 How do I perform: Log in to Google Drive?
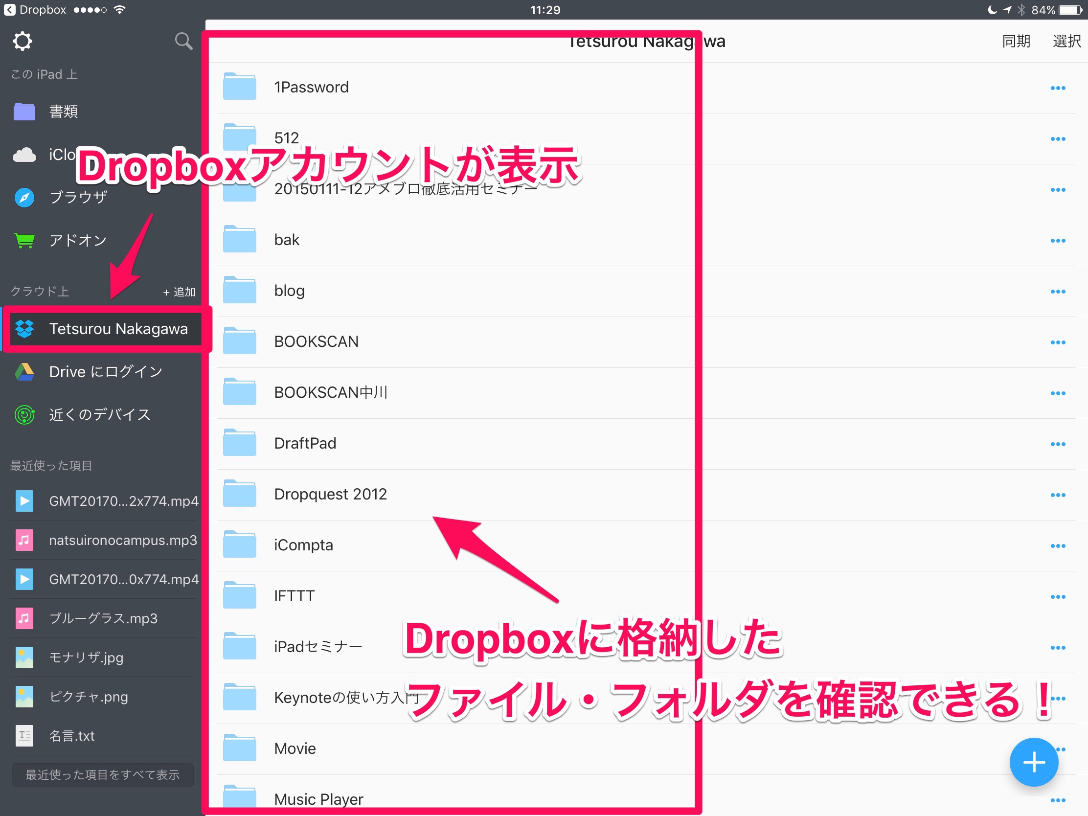click(105, 372)
